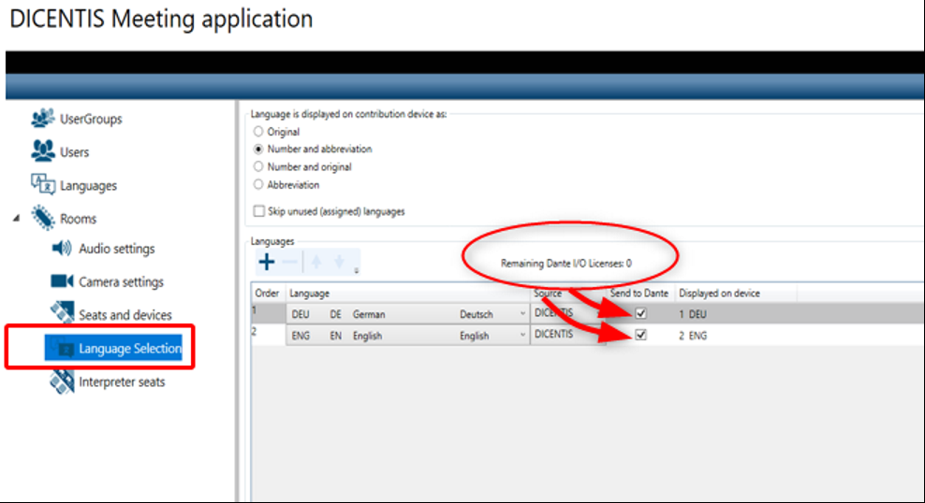The height and width of the screenshot is (503, 925).
Task: Add a new language with plus icon
Action: click(x=266, y=264)
